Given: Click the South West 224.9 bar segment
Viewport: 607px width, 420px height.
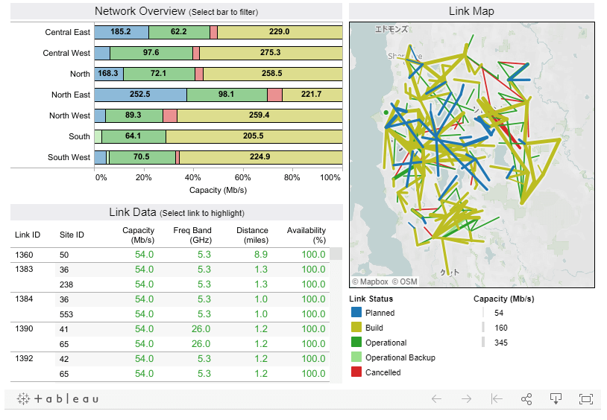Looking at the screenshot, I should (261, 157).
